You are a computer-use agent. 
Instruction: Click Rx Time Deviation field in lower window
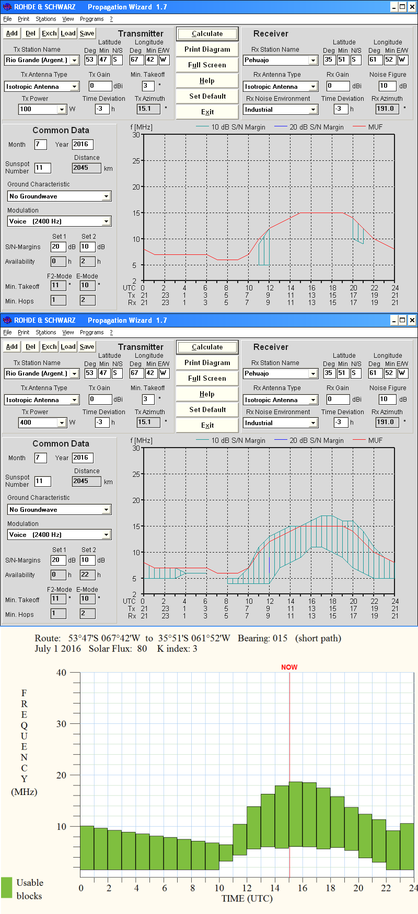[x=341, y=423]
